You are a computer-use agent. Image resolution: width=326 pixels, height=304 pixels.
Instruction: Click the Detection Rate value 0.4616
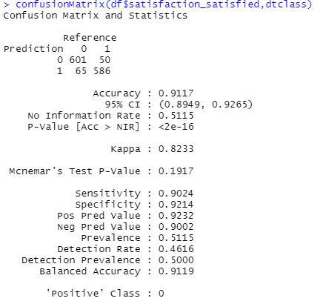[x=176, y=249]
